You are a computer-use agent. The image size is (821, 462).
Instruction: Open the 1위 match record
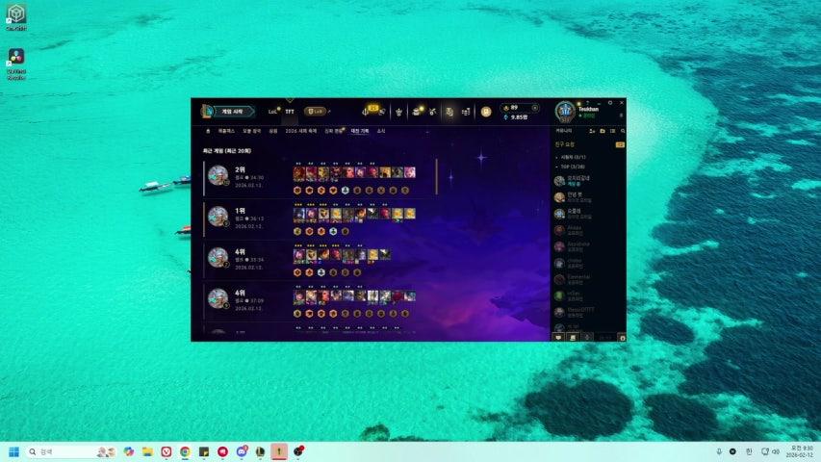tap(318, 218)
